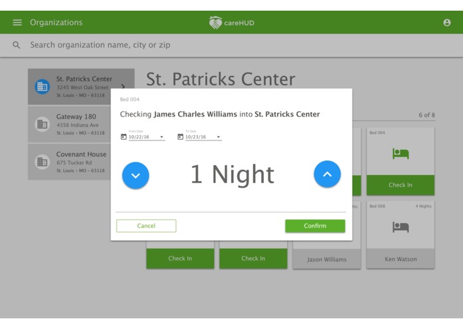The image size is (463, 329).
Task: Open the From Date dropdown arrow
Action: (161, 137)
